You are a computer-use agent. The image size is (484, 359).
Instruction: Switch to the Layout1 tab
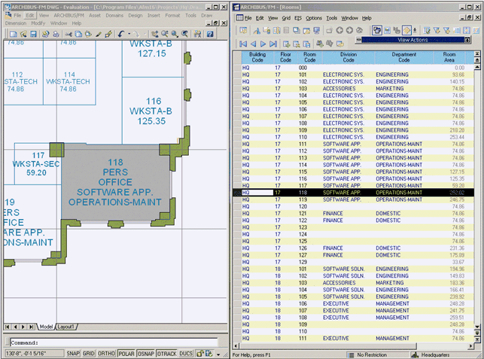(66, 327)
